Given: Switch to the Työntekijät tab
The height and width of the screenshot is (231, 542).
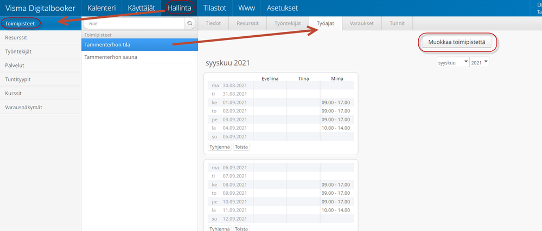Looking at the screenshot, I should pos(288,23).
